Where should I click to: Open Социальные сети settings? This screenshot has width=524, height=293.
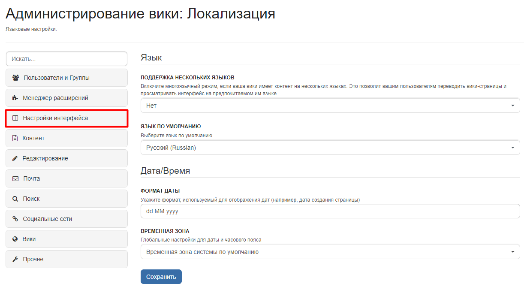pos(66,219)
